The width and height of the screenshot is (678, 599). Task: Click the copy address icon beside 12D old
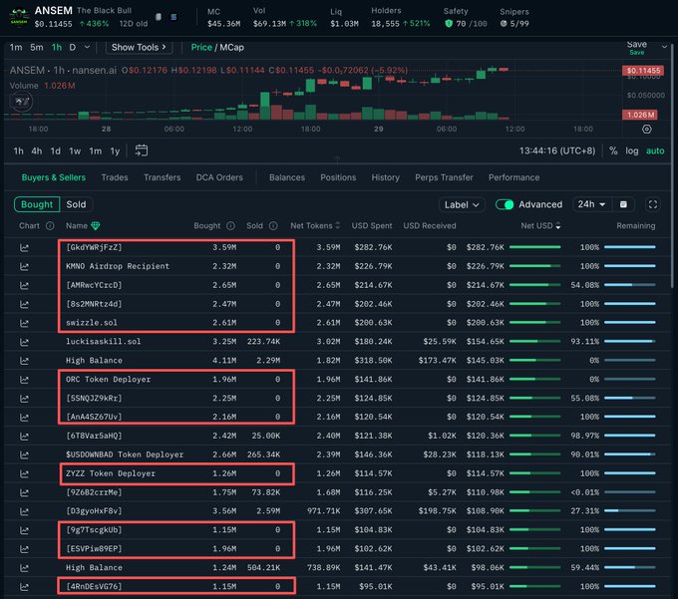click(x=159, y=17)
